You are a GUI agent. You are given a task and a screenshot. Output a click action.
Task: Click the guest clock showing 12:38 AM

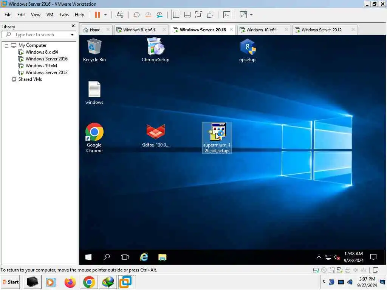tap(354, 257)
